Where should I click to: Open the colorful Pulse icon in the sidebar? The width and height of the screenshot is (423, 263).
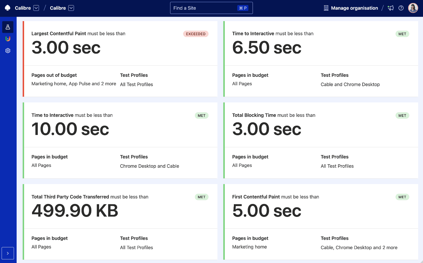point(8,39)
